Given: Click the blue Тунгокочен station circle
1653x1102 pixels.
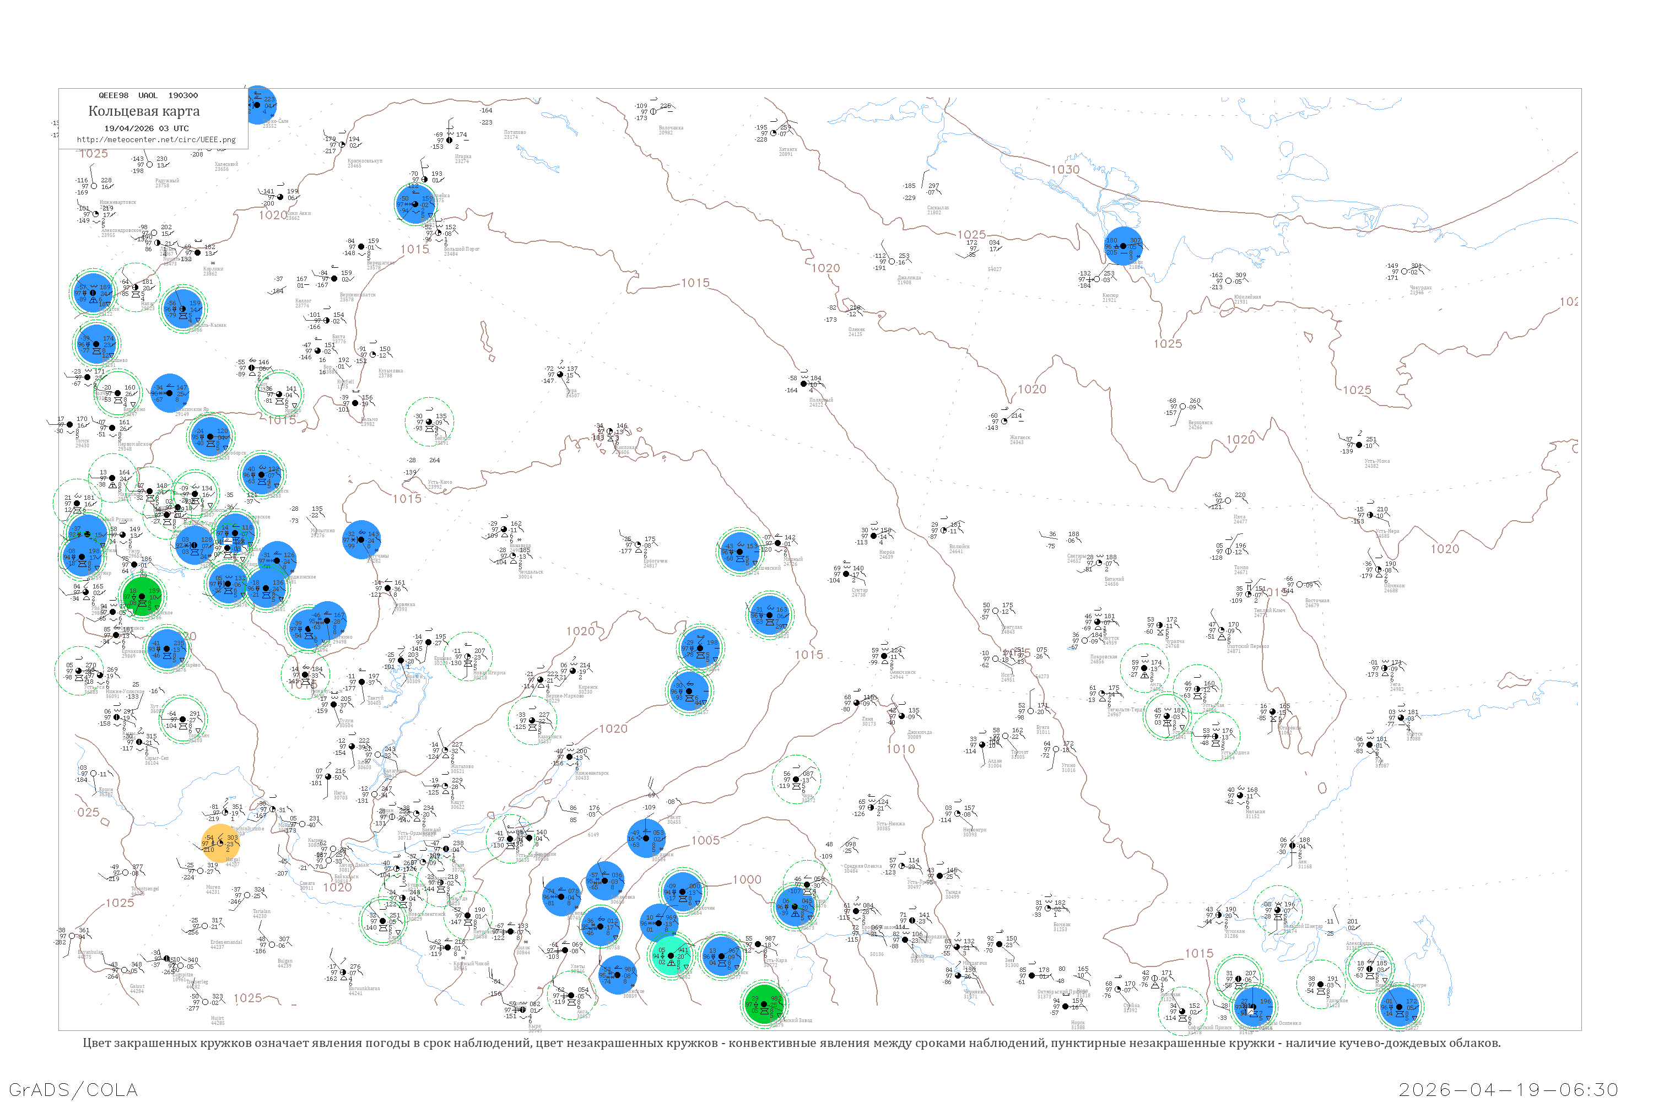Looking at the screenshot, I should pos(682,891).
